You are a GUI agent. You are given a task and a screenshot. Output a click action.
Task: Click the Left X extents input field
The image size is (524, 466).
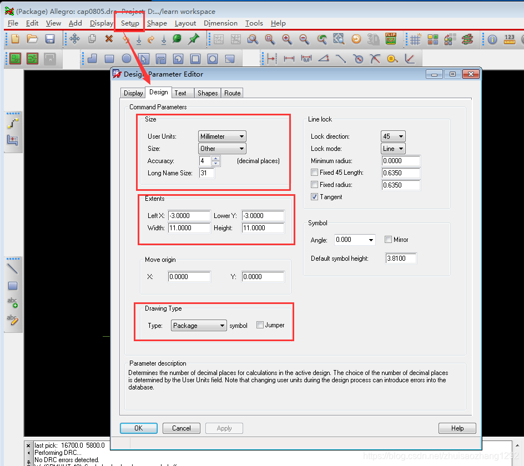point(189,216)
